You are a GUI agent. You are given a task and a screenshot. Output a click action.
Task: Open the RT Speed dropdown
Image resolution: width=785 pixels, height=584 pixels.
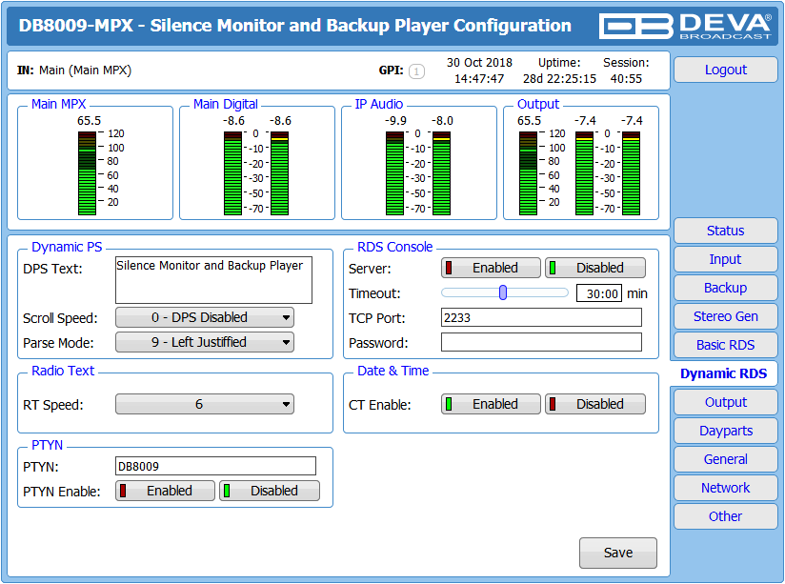tap(205, 404)
